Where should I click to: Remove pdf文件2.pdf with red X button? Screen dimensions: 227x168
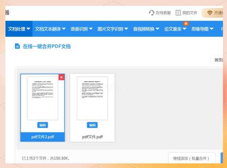pos(61,77)
